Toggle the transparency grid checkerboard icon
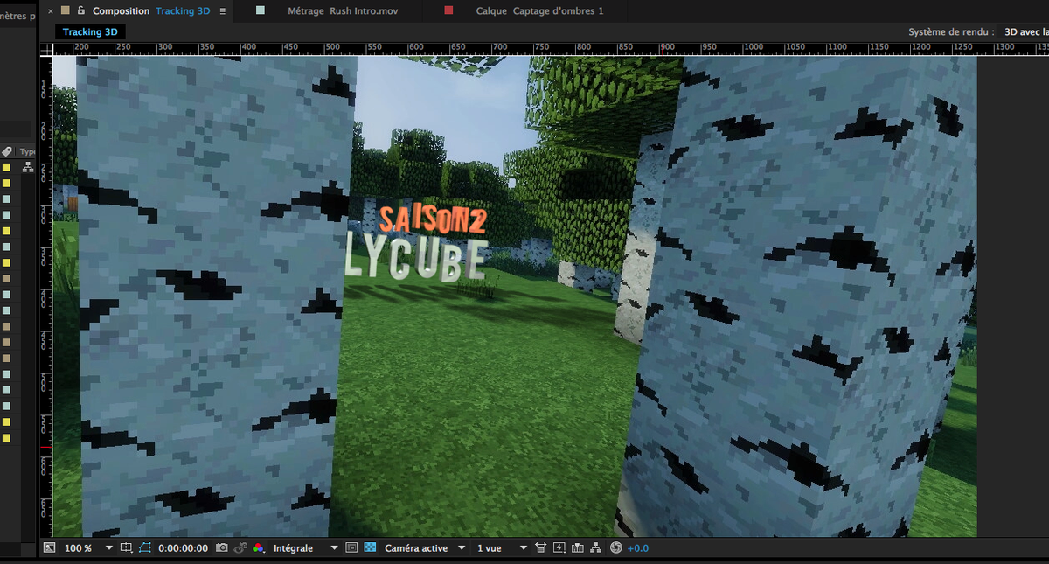 [x=370, y=547]
